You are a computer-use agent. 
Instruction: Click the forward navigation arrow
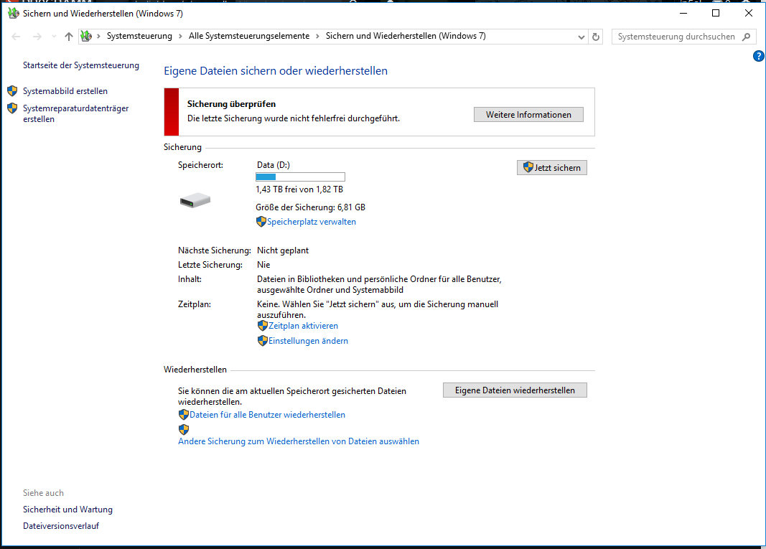pos(37,36)
